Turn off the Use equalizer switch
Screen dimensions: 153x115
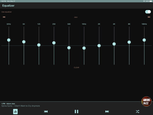click(x=148, y=12)
